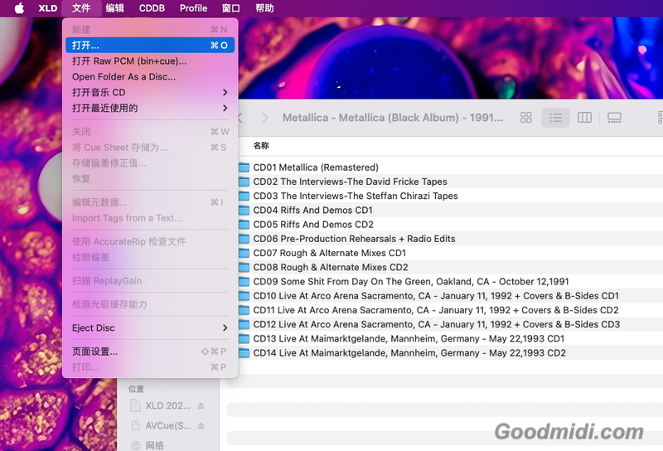
Task: Open the 窗口 menu
Action: pyautogui.click(x=231, y=8)
